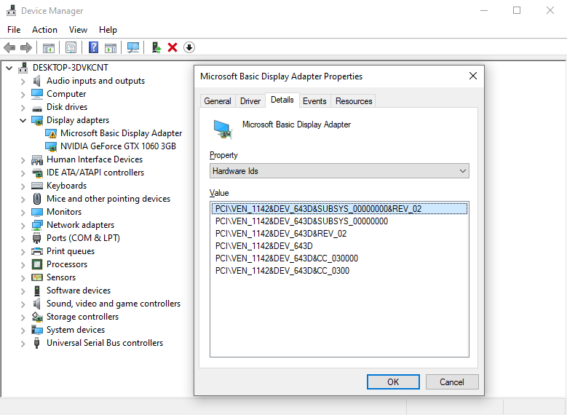Click the red X Uninstall device icon
This screenshot has height=415, width=567.
click(173, 47)
